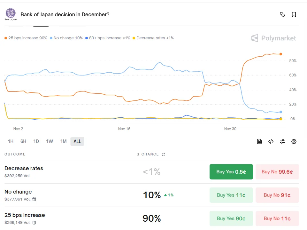307x230 pixels.
Task: Click the embed code icon
Action: (271, 141)
